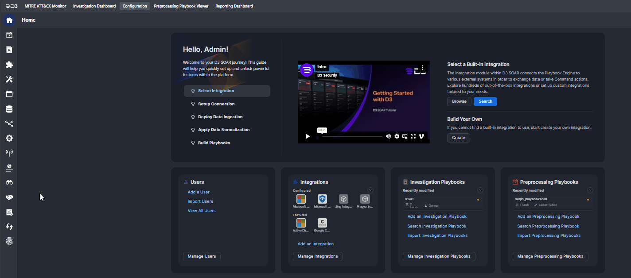Expand the Integrations Configured chevron
This screenshot has width=631, height=278.
370,190
